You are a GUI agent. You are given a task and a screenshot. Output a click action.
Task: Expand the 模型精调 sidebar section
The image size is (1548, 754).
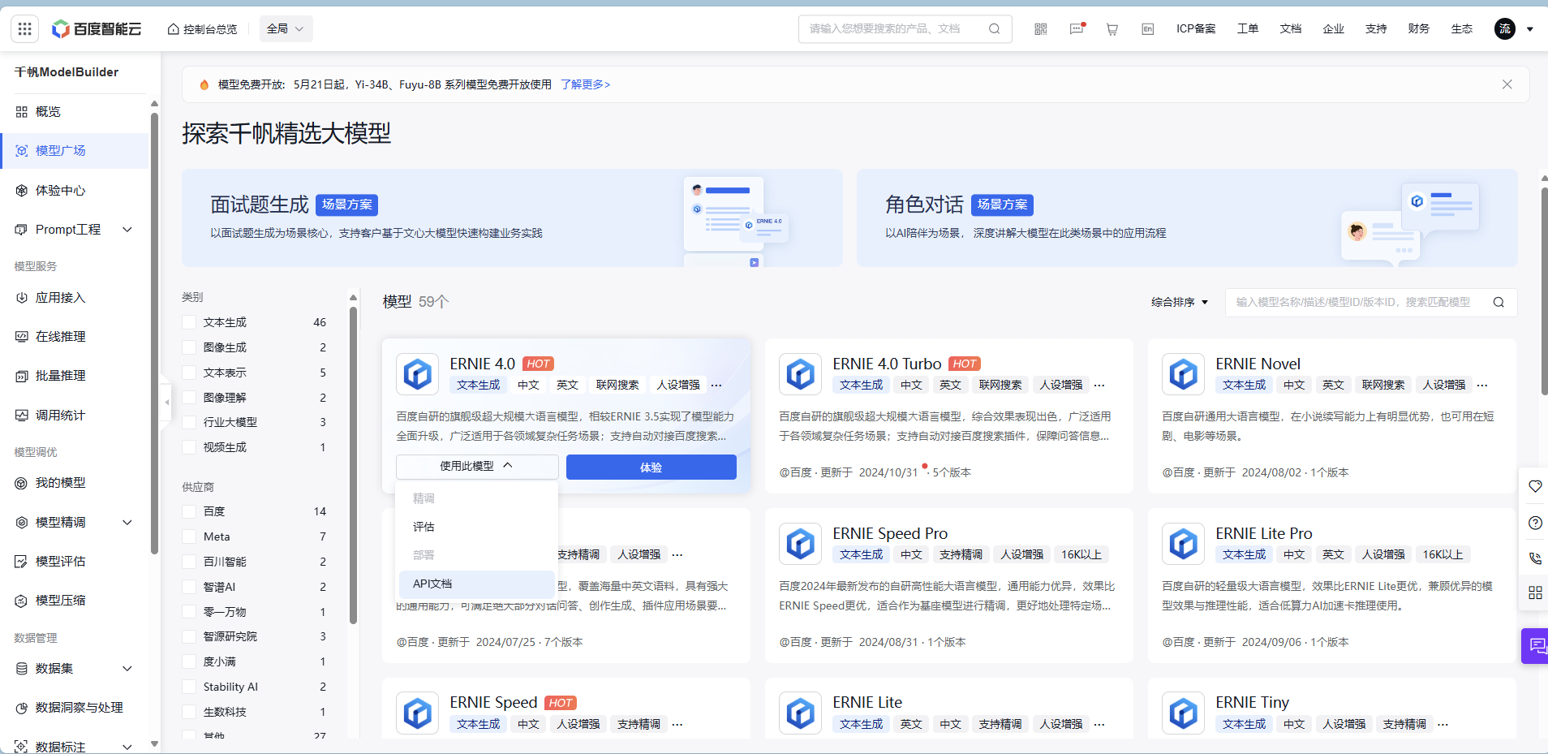click(127, 523)
